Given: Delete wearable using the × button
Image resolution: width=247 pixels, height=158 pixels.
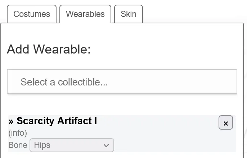Looking at the screenshot, I should 225,122.
